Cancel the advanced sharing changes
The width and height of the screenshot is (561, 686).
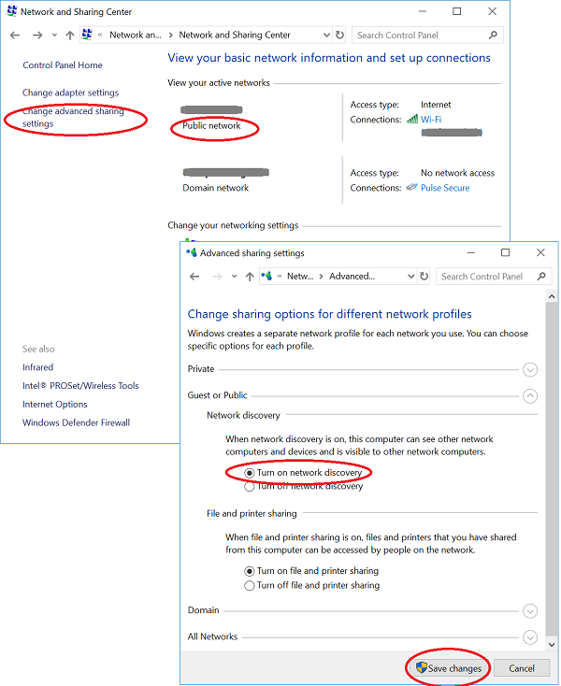pyautogui.click(x=522, y=668)
